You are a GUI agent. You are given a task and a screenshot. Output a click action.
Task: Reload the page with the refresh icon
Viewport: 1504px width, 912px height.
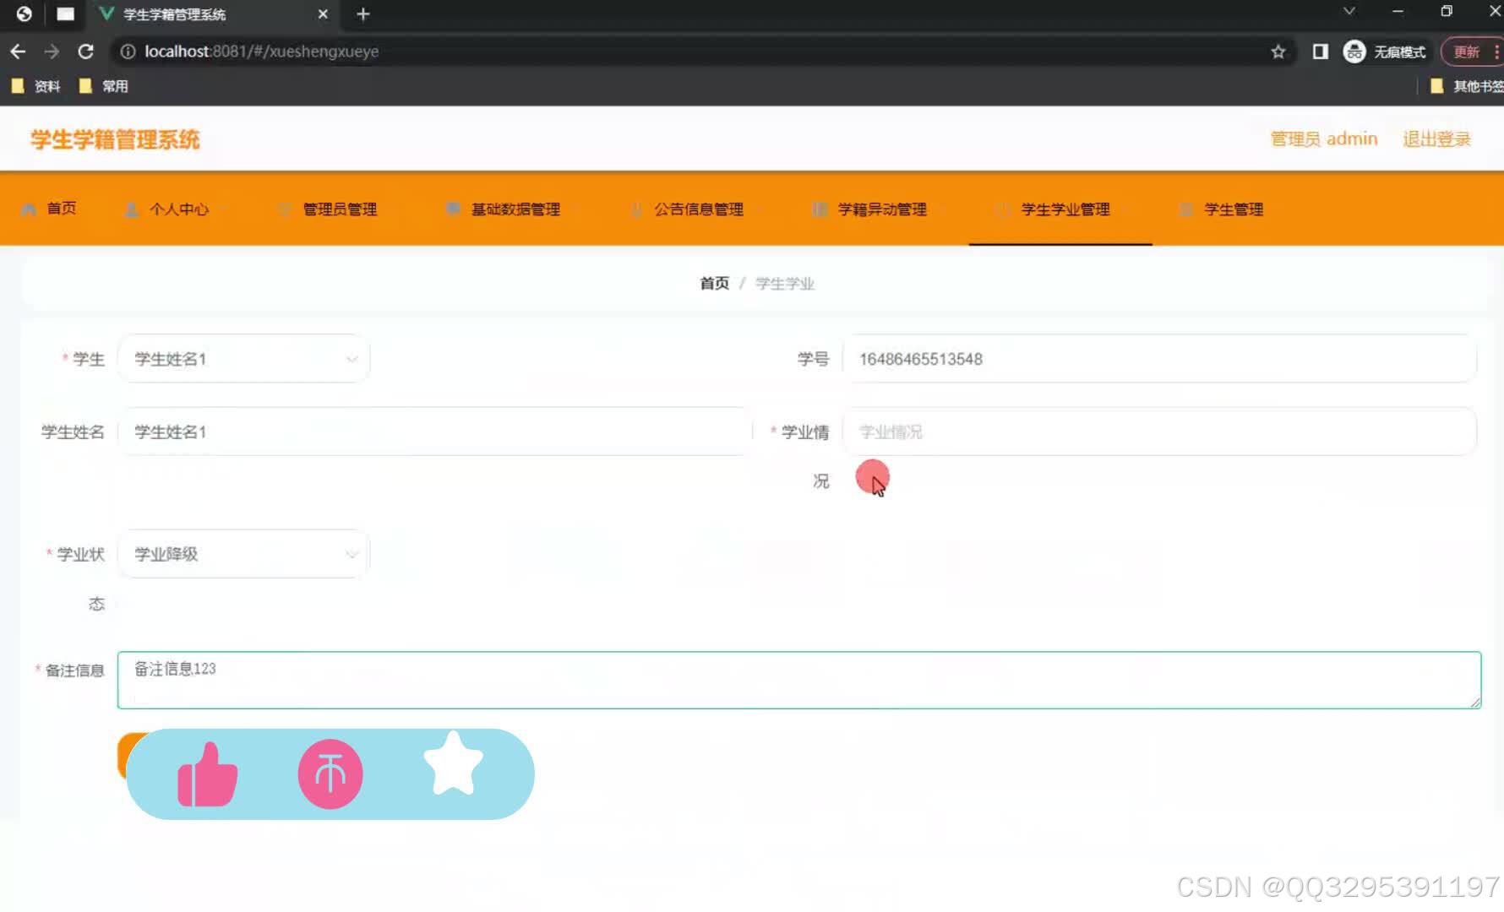pos(85,52)
